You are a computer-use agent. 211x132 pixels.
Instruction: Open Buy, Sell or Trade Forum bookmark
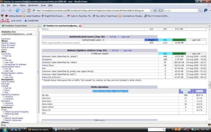pyautogui.click(x=105, y=16)
